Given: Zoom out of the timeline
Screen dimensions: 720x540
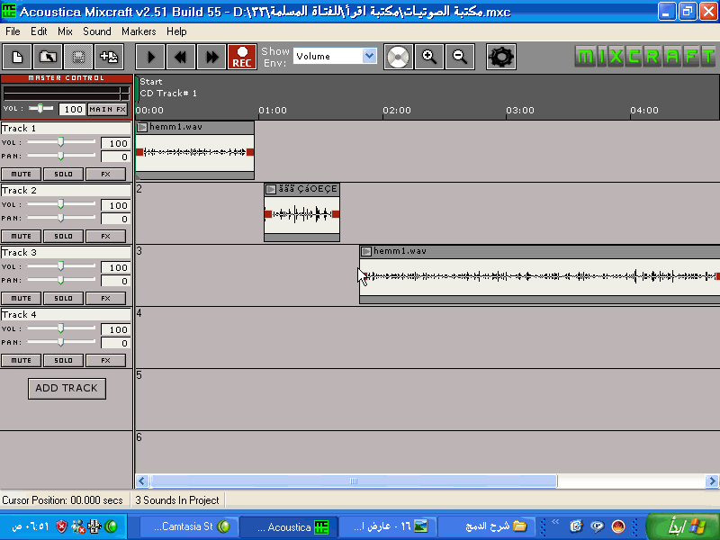Looking at the screenshot, I should point(460,57).
